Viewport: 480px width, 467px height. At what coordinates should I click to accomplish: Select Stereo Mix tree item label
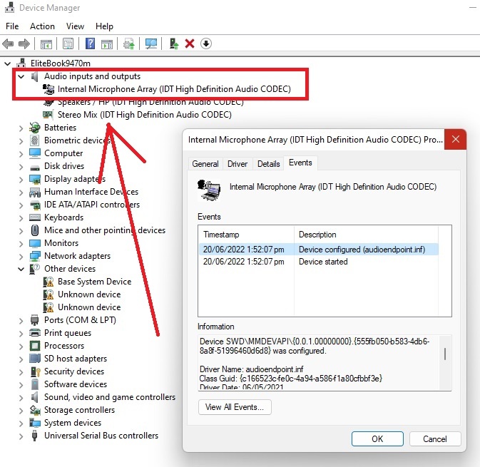tap(145, 115)
